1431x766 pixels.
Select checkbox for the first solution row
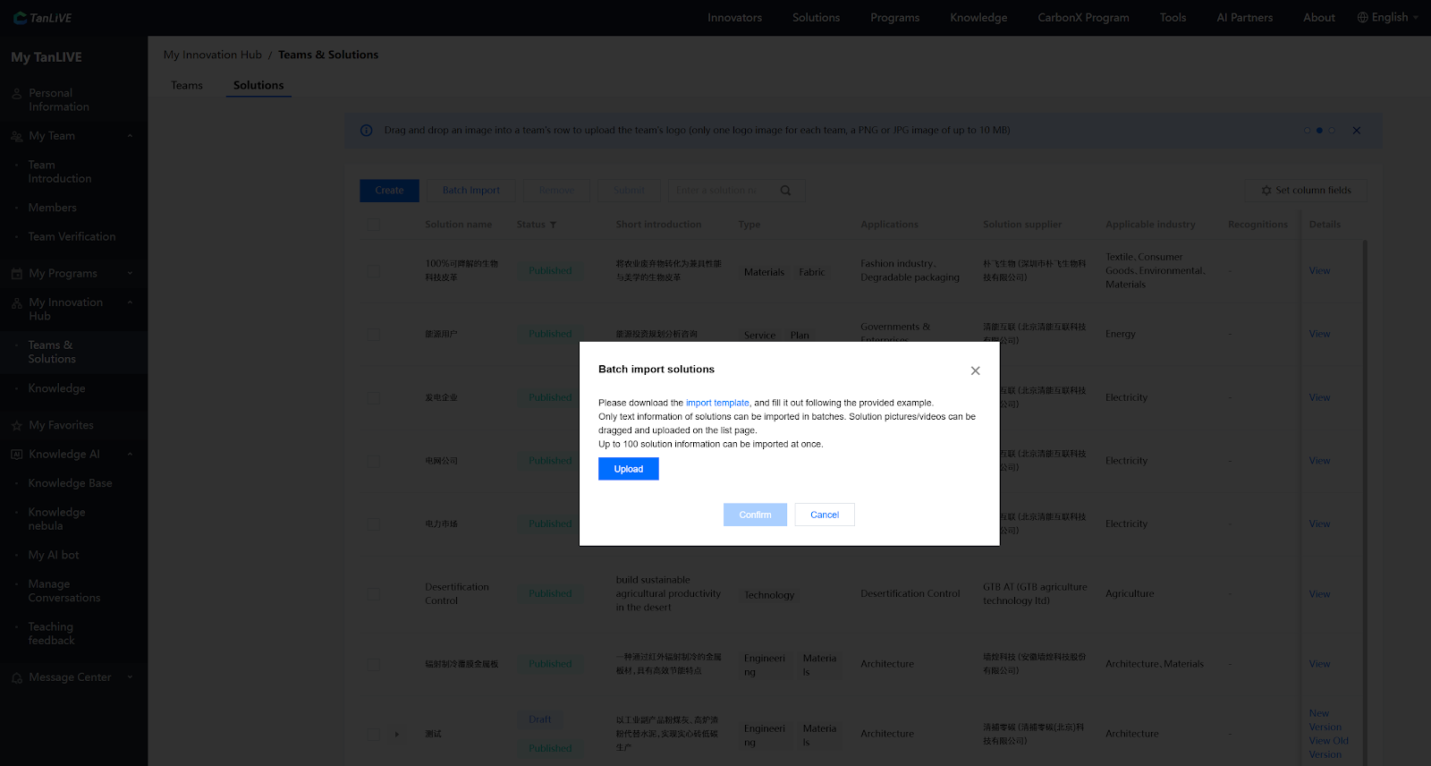[374, 271]
